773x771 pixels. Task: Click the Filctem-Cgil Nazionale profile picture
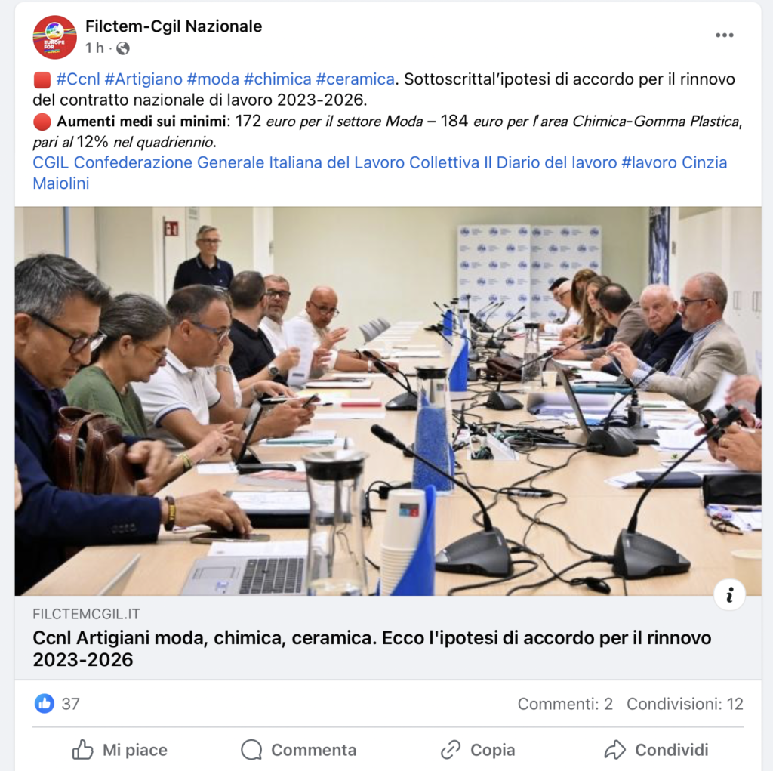54,37
